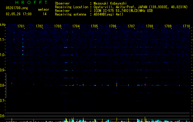Click observer name Masayuki Kobayashi

110,3
